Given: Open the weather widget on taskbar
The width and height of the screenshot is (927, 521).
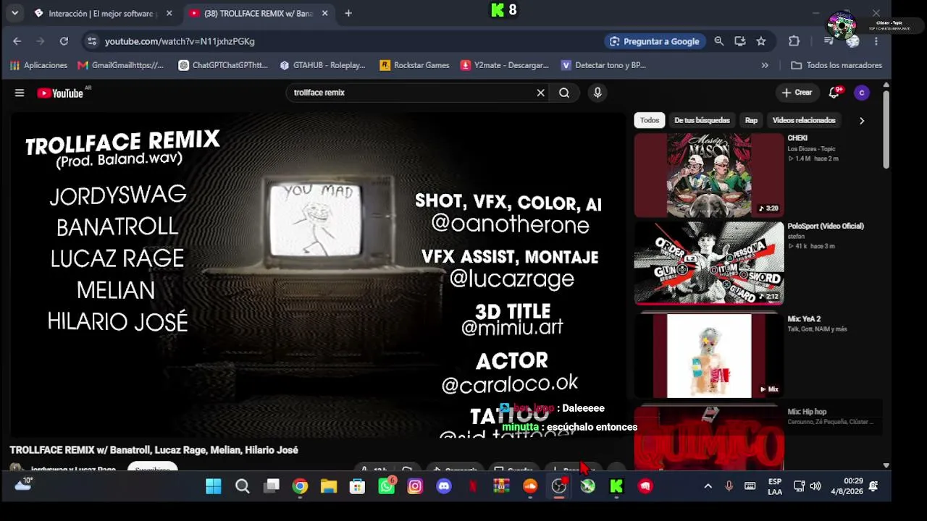Looking at the screenshot, I should tap(23, 485).
